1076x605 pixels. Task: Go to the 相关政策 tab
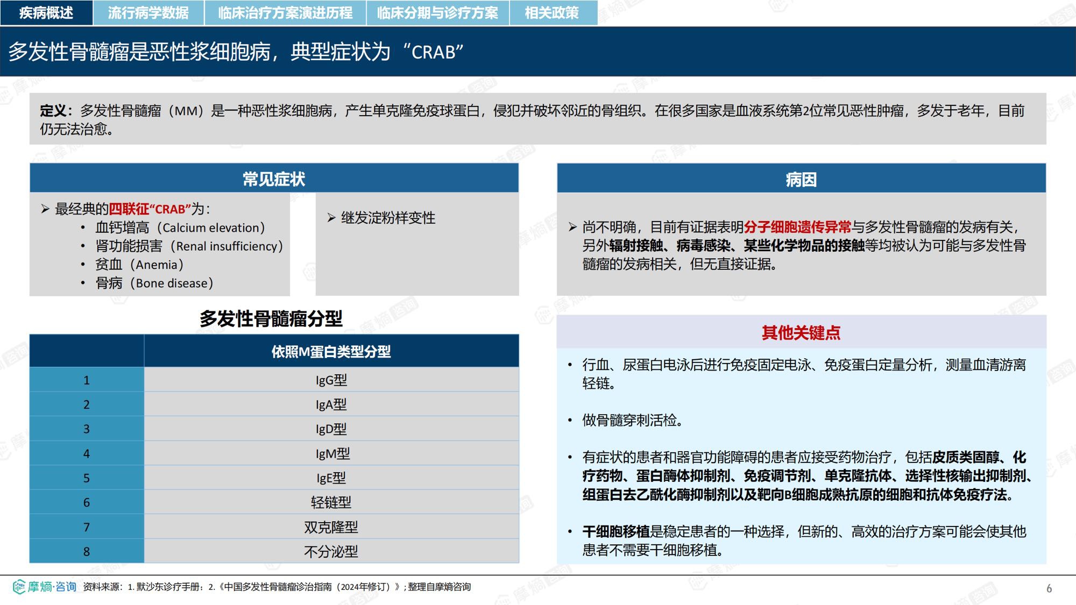[x=553, y=12]
